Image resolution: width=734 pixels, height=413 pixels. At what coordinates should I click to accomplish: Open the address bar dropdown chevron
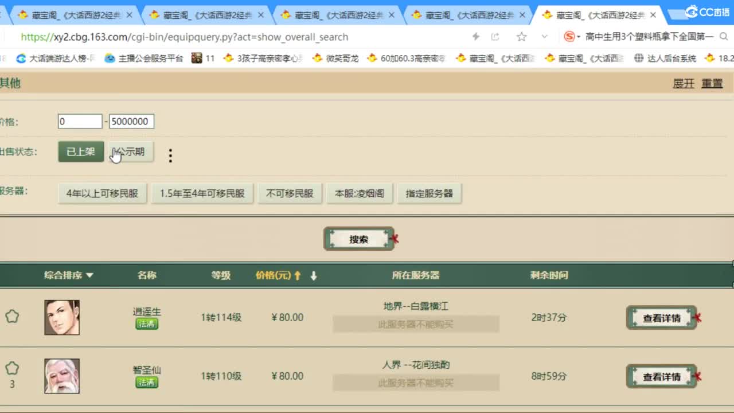(544, 37)
